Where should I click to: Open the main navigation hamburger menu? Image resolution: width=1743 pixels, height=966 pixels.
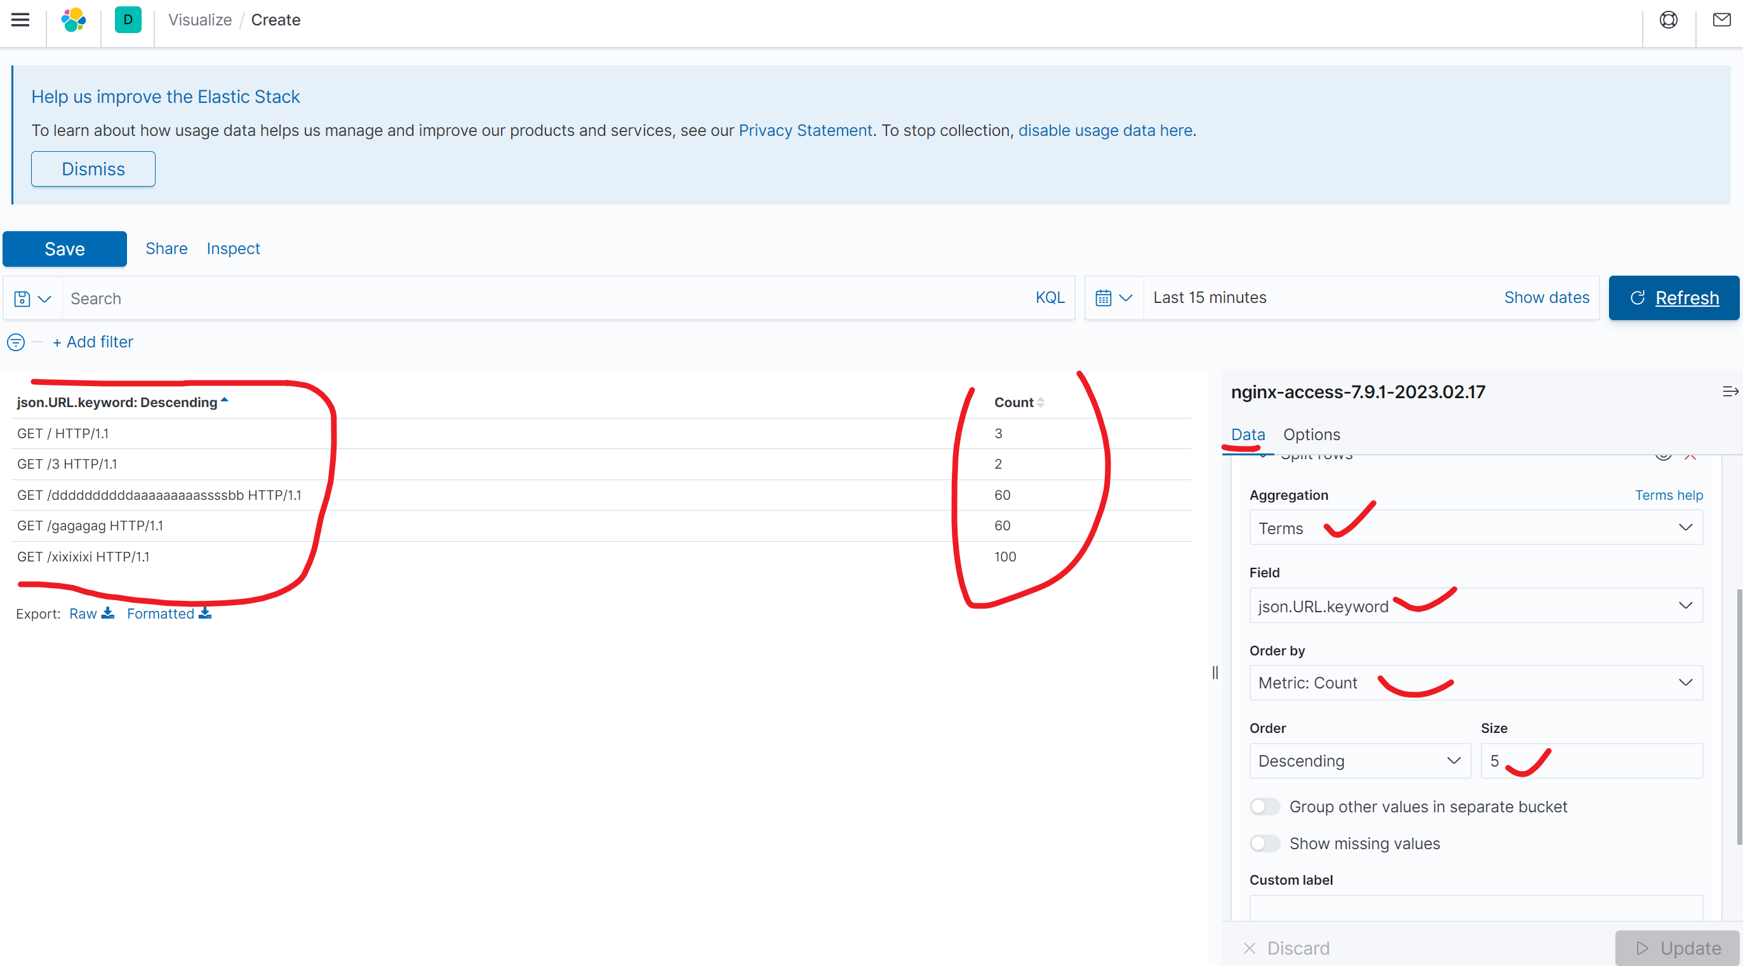pos(20,20)
